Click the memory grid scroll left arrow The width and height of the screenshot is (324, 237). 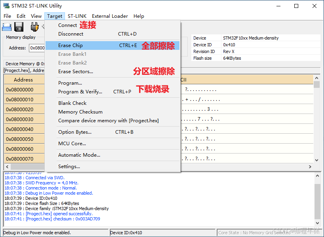point(7,167)
